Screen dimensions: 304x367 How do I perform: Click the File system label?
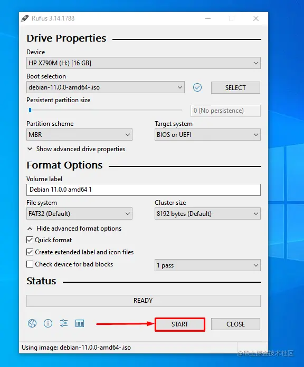(42, 203)
